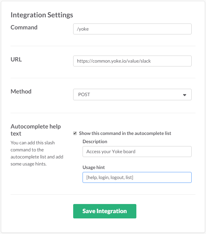Open the Method dropdown showing POST
206x234 pixels.
pos(132,95)
